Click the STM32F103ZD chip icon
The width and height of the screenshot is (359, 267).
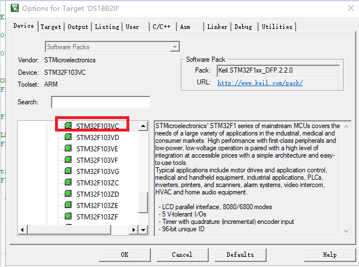click(x=68, y=193)
